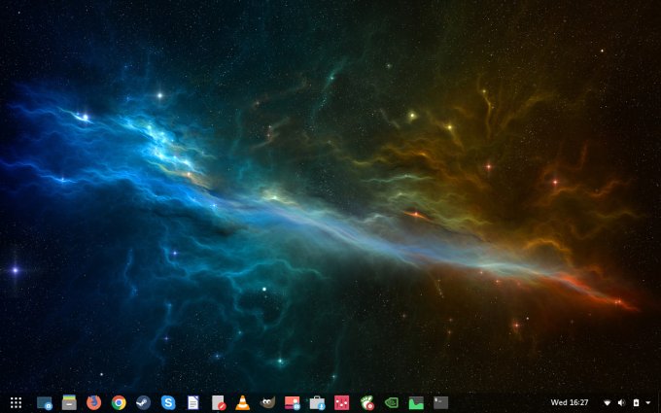Open the NVIDIA settings icon
The image size is (661, 413).
pos(392,402)
